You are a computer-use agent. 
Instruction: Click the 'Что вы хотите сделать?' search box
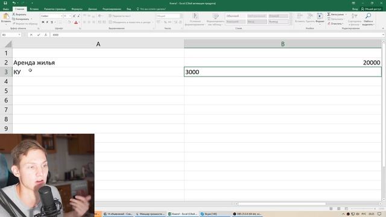pyautogui.click(x=151, y=9)
